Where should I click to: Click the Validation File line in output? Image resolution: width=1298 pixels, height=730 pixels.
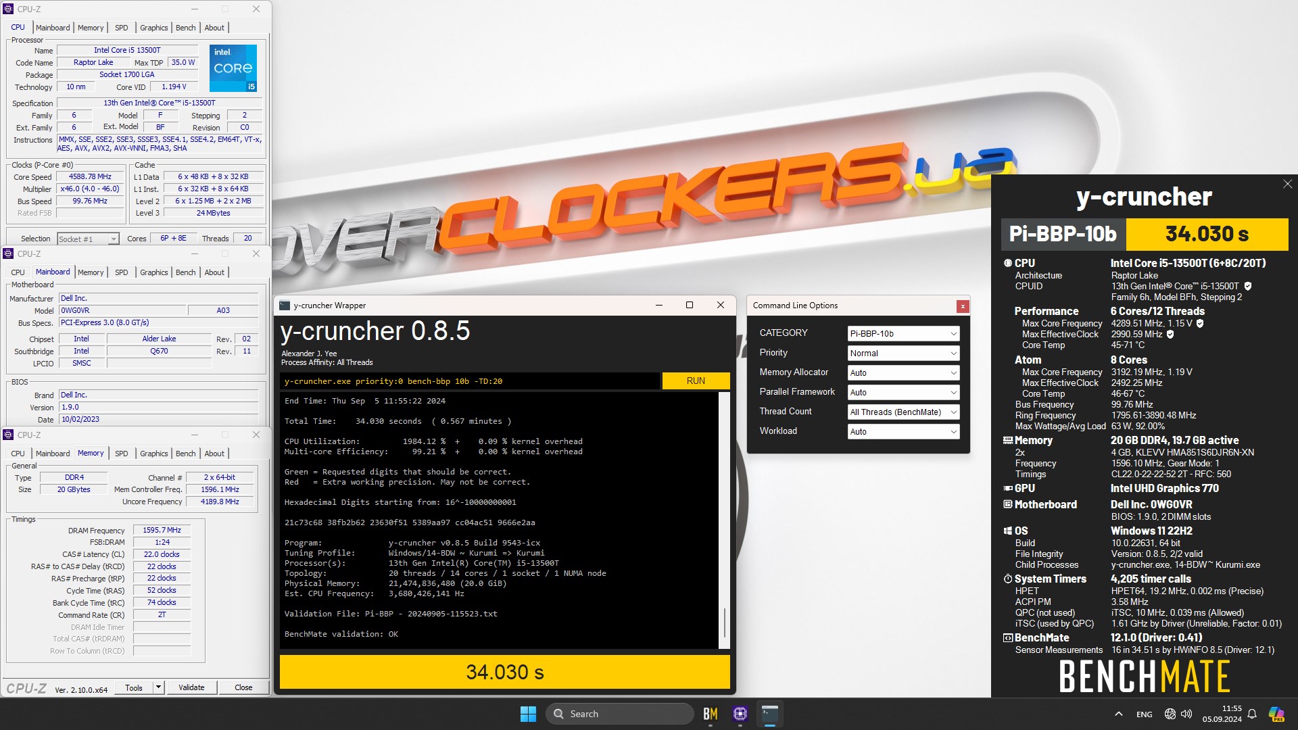(x=391, y=614)
